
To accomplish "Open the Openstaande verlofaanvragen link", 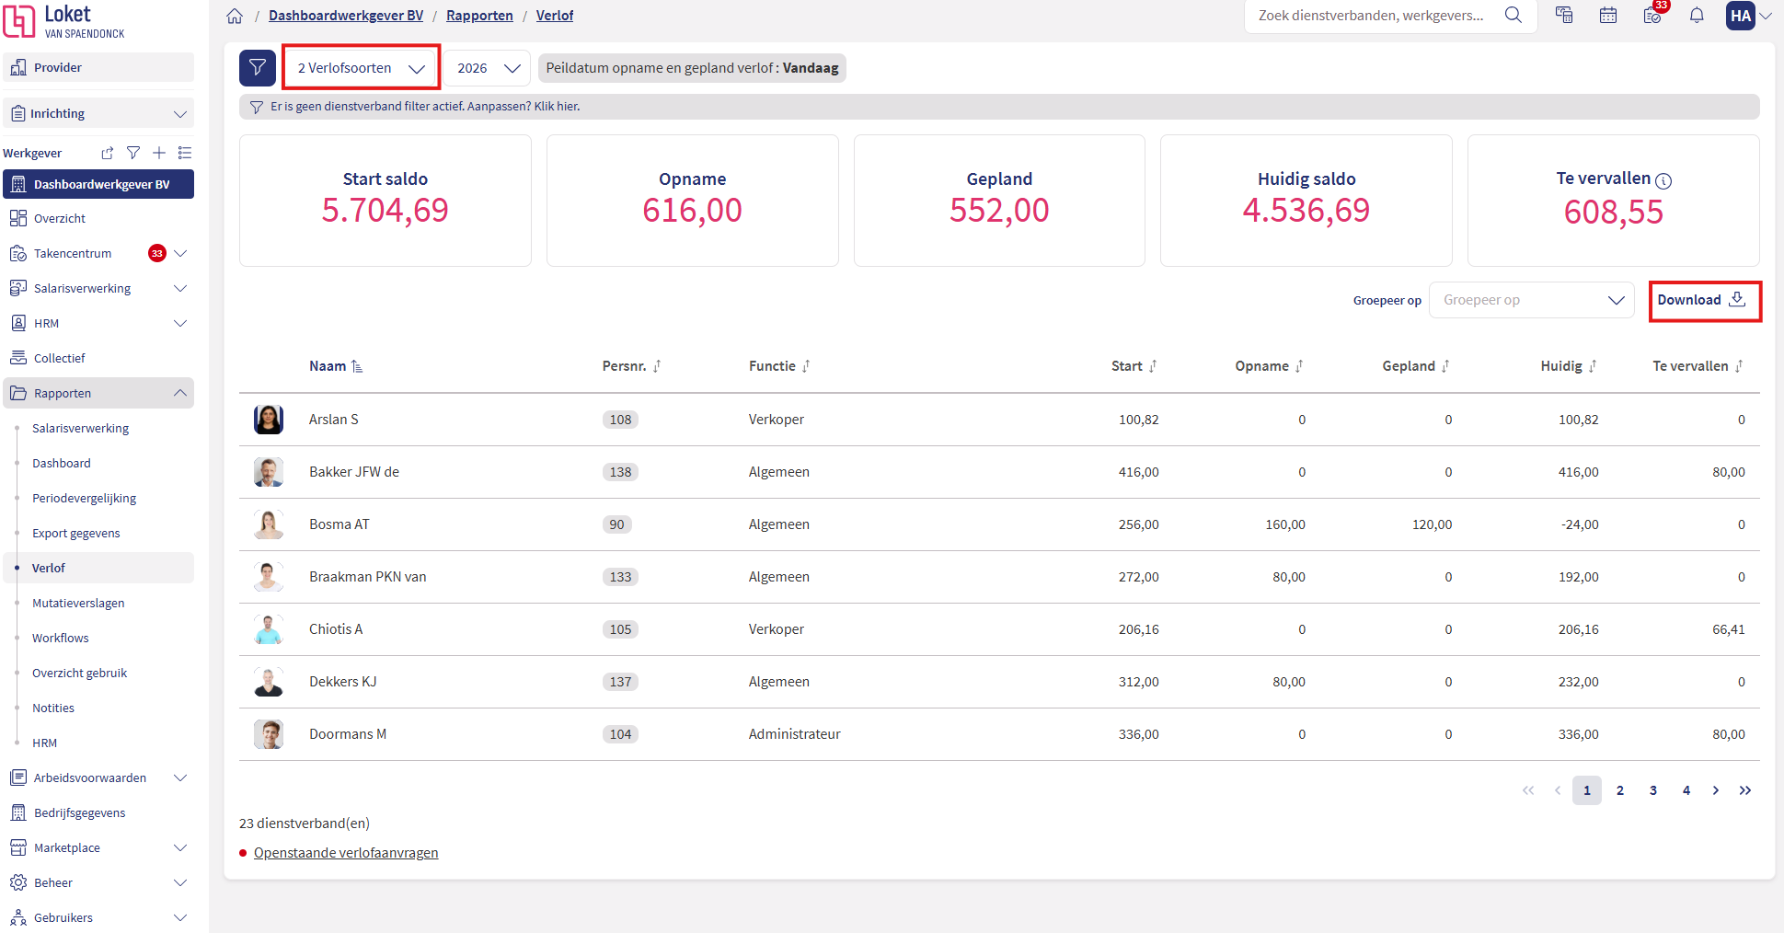I will (346, 853).
